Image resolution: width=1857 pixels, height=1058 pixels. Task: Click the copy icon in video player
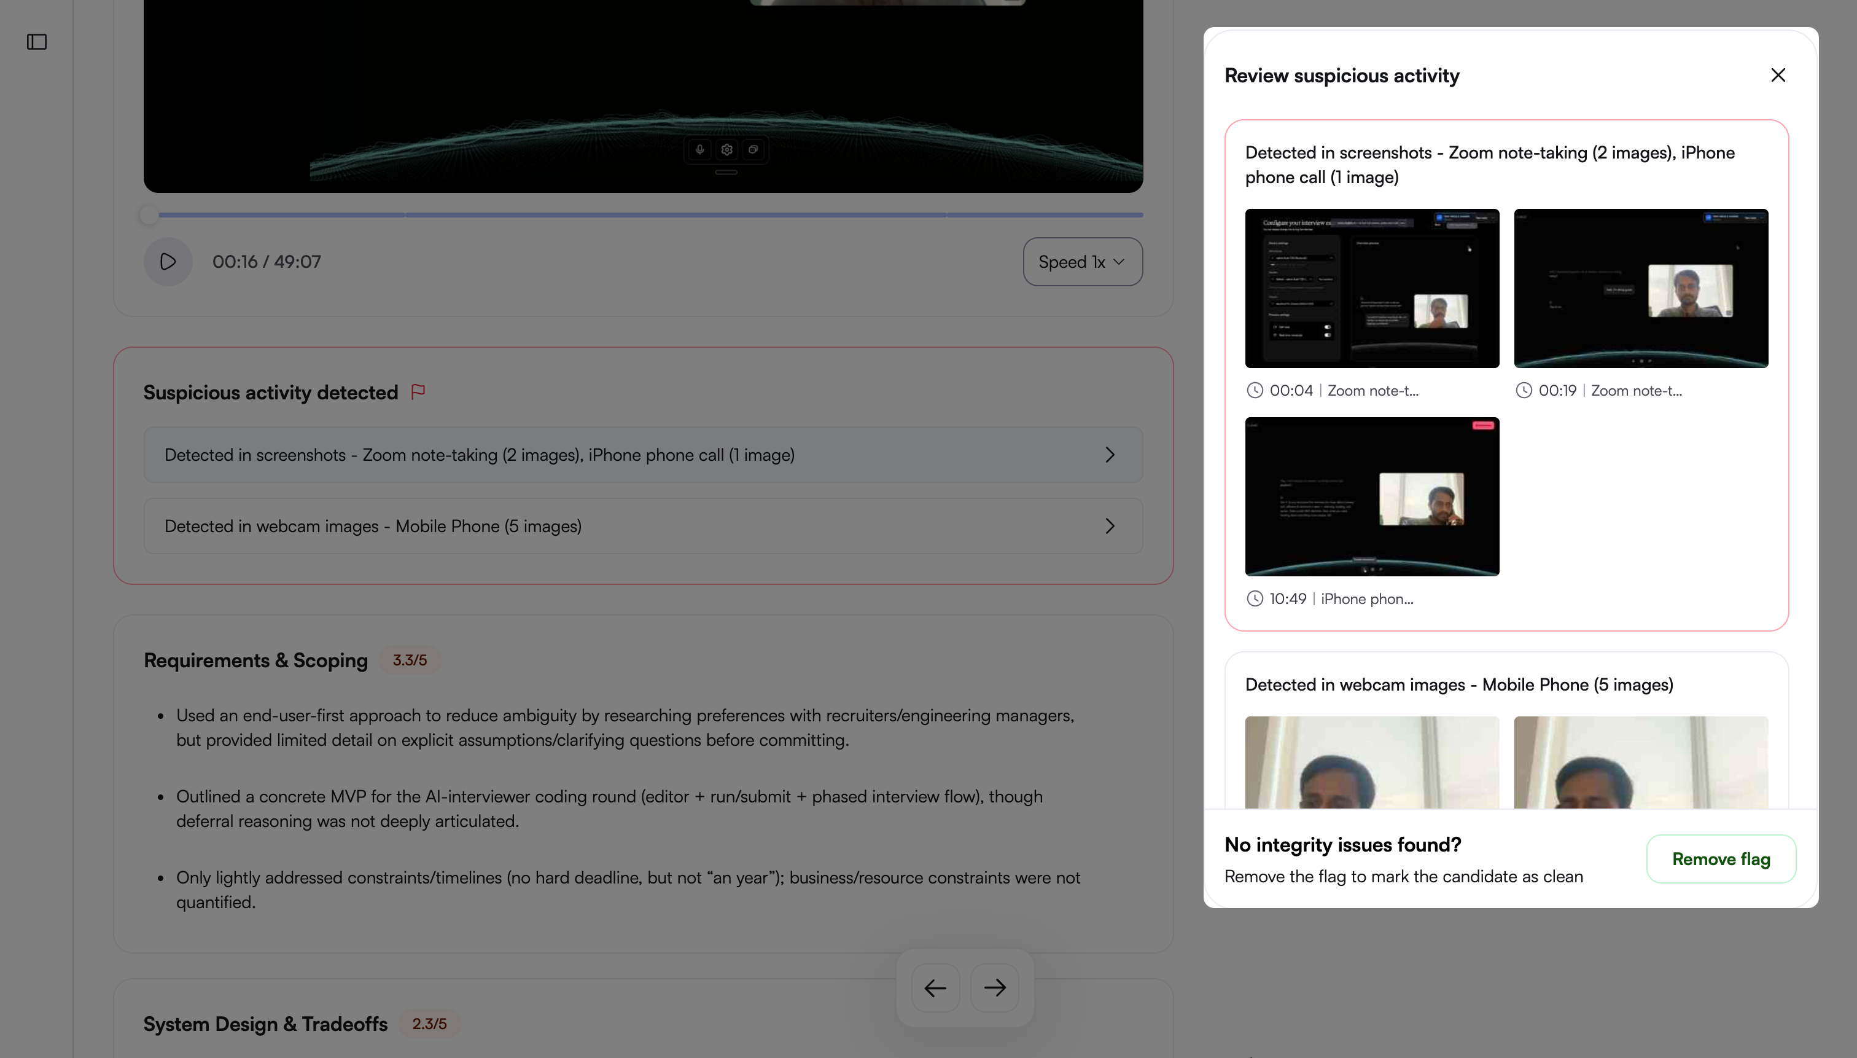[753, 150]
